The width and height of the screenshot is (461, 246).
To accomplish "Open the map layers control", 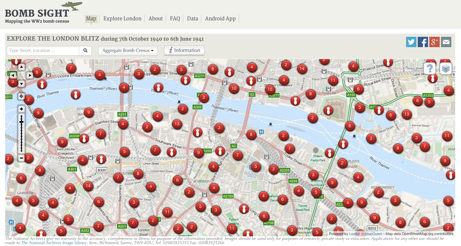I will click(446, 68).
